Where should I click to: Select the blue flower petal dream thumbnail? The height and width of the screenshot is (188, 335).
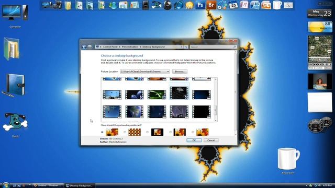click(x=135, y=95)
